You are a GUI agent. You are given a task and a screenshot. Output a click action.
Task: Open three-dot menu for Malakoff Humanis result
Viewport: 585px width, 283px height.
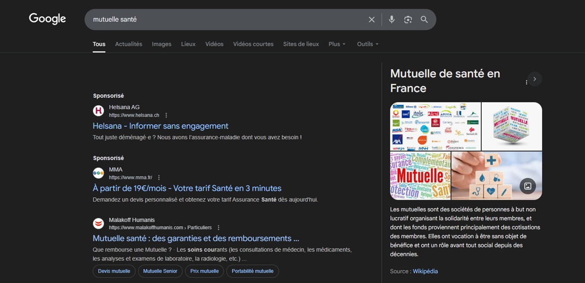click(x=218, y=228)
